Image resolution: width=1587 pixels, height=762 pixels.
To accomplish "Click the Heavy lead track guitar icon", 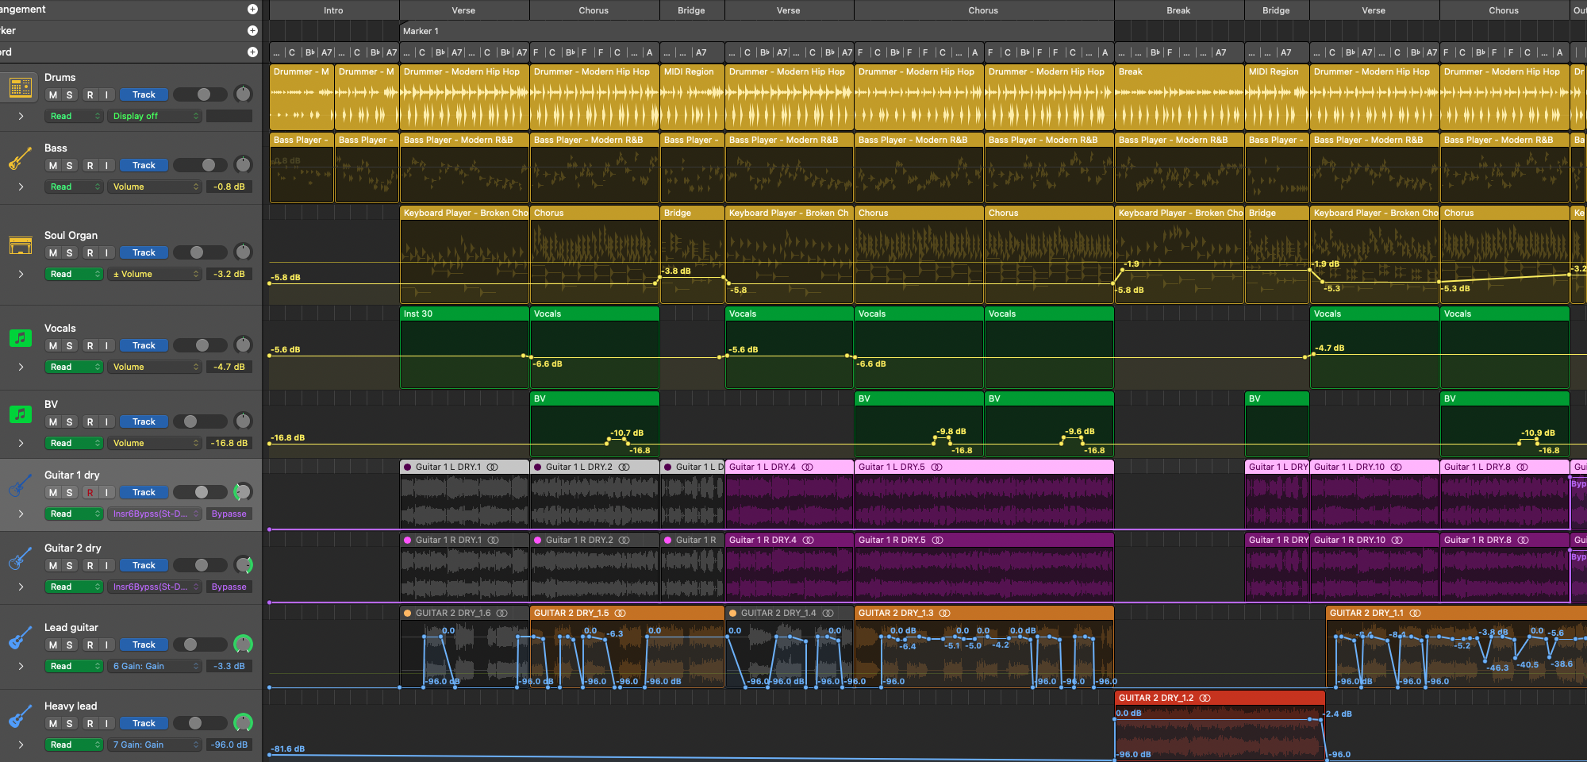I will [x=21, y=716].
